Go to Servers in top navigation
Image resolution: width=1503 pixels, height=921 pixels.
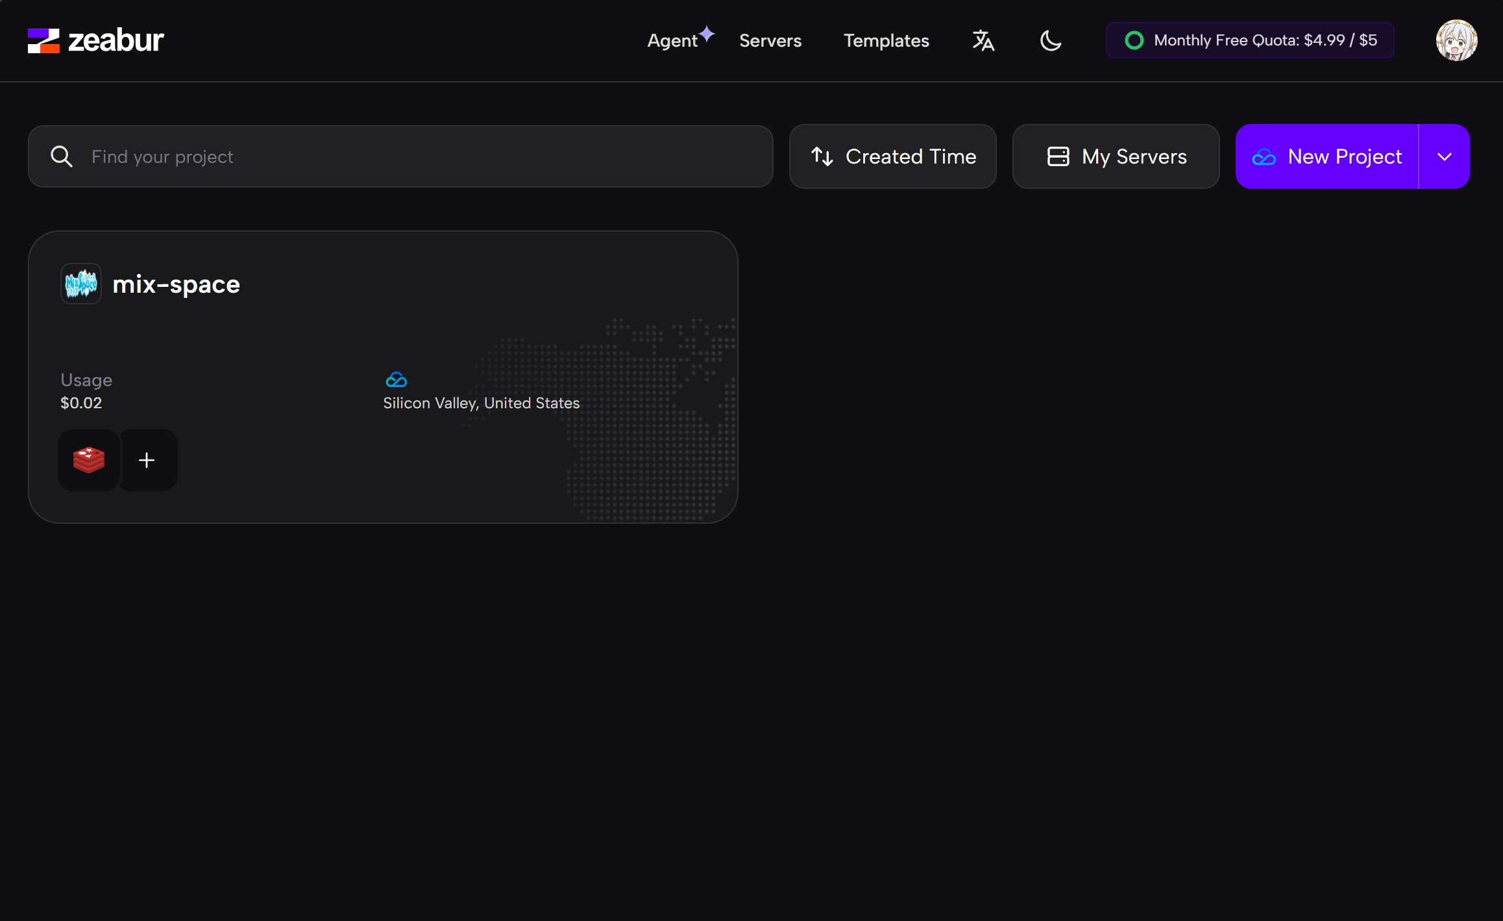(x=770, y=40)
